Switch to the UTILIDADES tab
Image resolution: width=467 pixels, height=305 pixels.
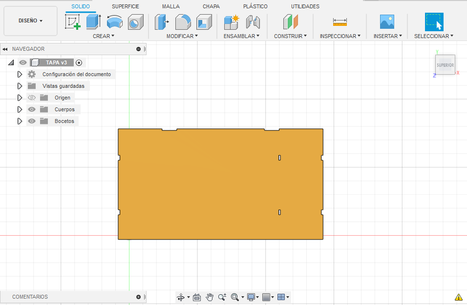[305, 6]
